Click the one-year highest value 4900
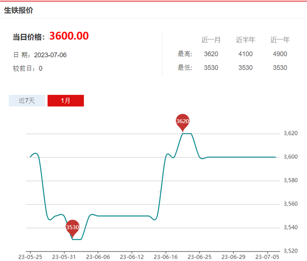 click(280, 54)
